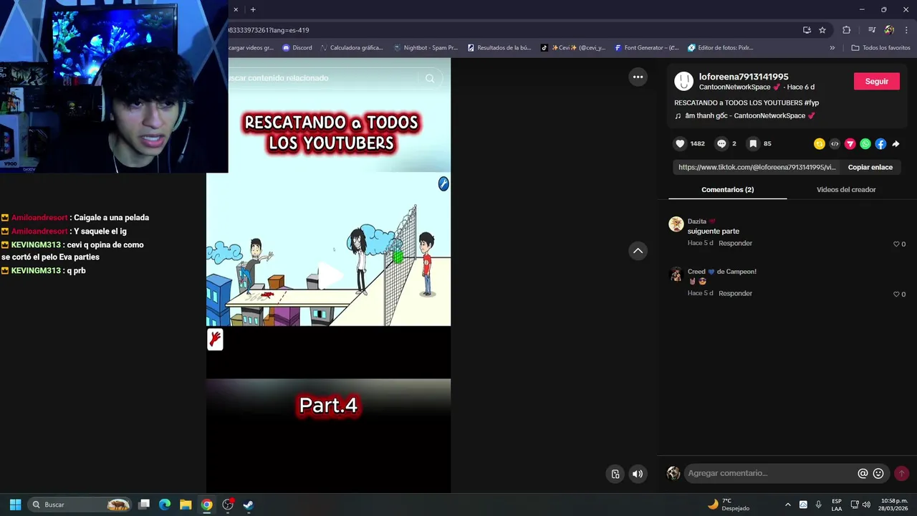Image resolution: width=917 pixels, height=516 pixels.
Task: Open the Nightbot - Spam Pr... bookmark
Action: click(x=426, y=48)
